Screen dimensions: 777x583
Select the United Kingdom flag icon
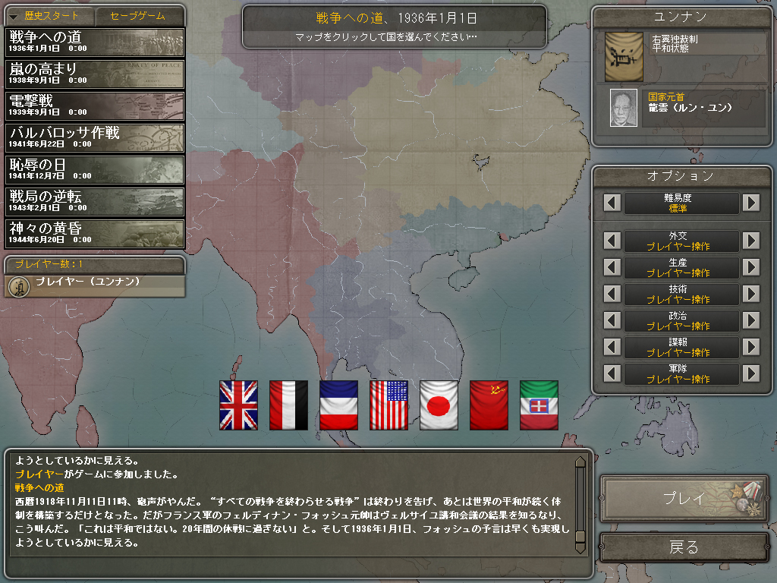click(238, 405)
